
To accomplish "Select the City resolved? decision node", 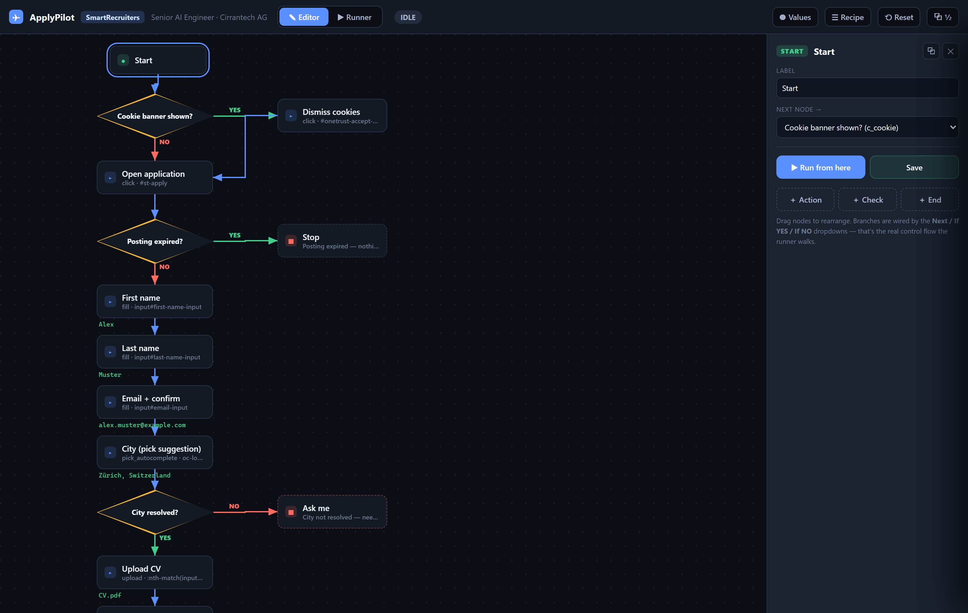I will [x=155, y=513].
